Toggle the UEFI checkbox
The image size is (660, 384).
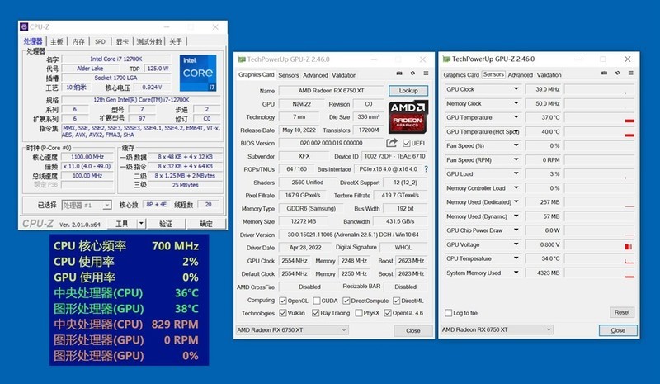tap(407, 143)
